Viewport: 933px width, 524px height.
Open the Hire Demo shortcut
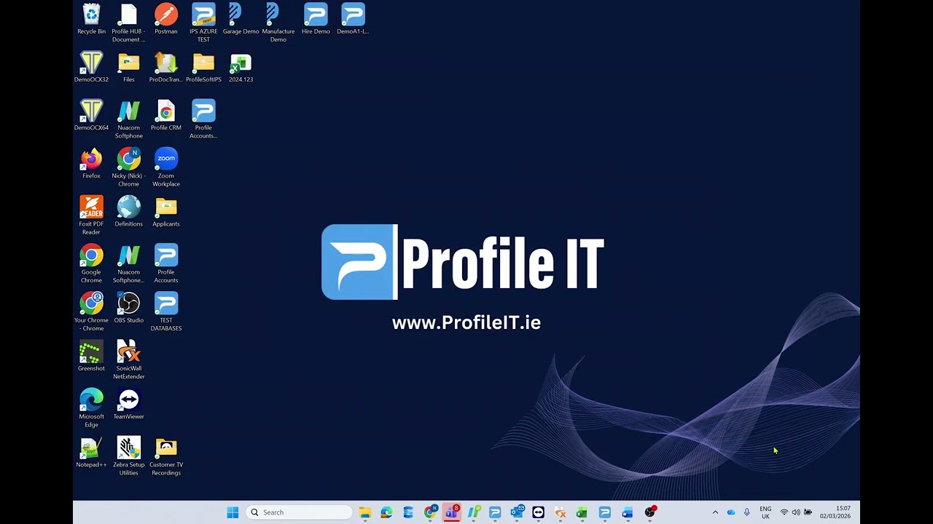(x=316, y=19)
